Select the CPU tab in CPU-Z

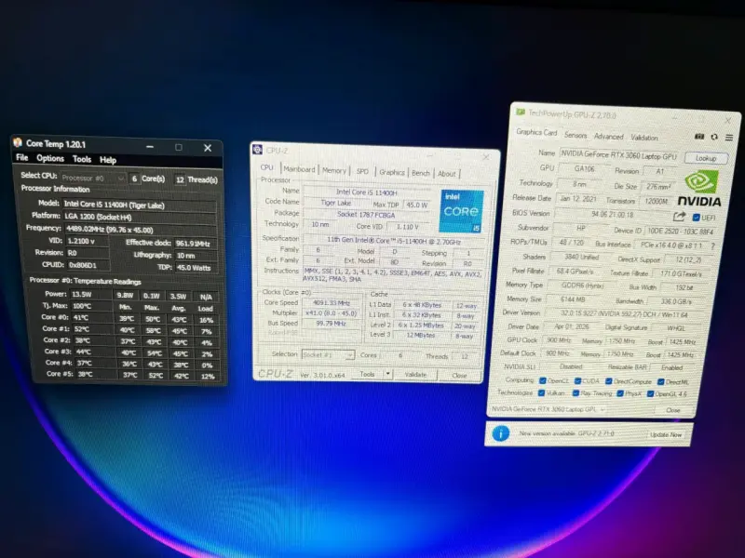point(267,167)
